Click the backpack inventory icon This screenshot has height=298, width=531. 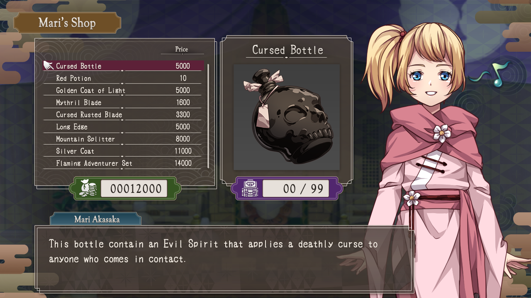(x=250, y=189)
